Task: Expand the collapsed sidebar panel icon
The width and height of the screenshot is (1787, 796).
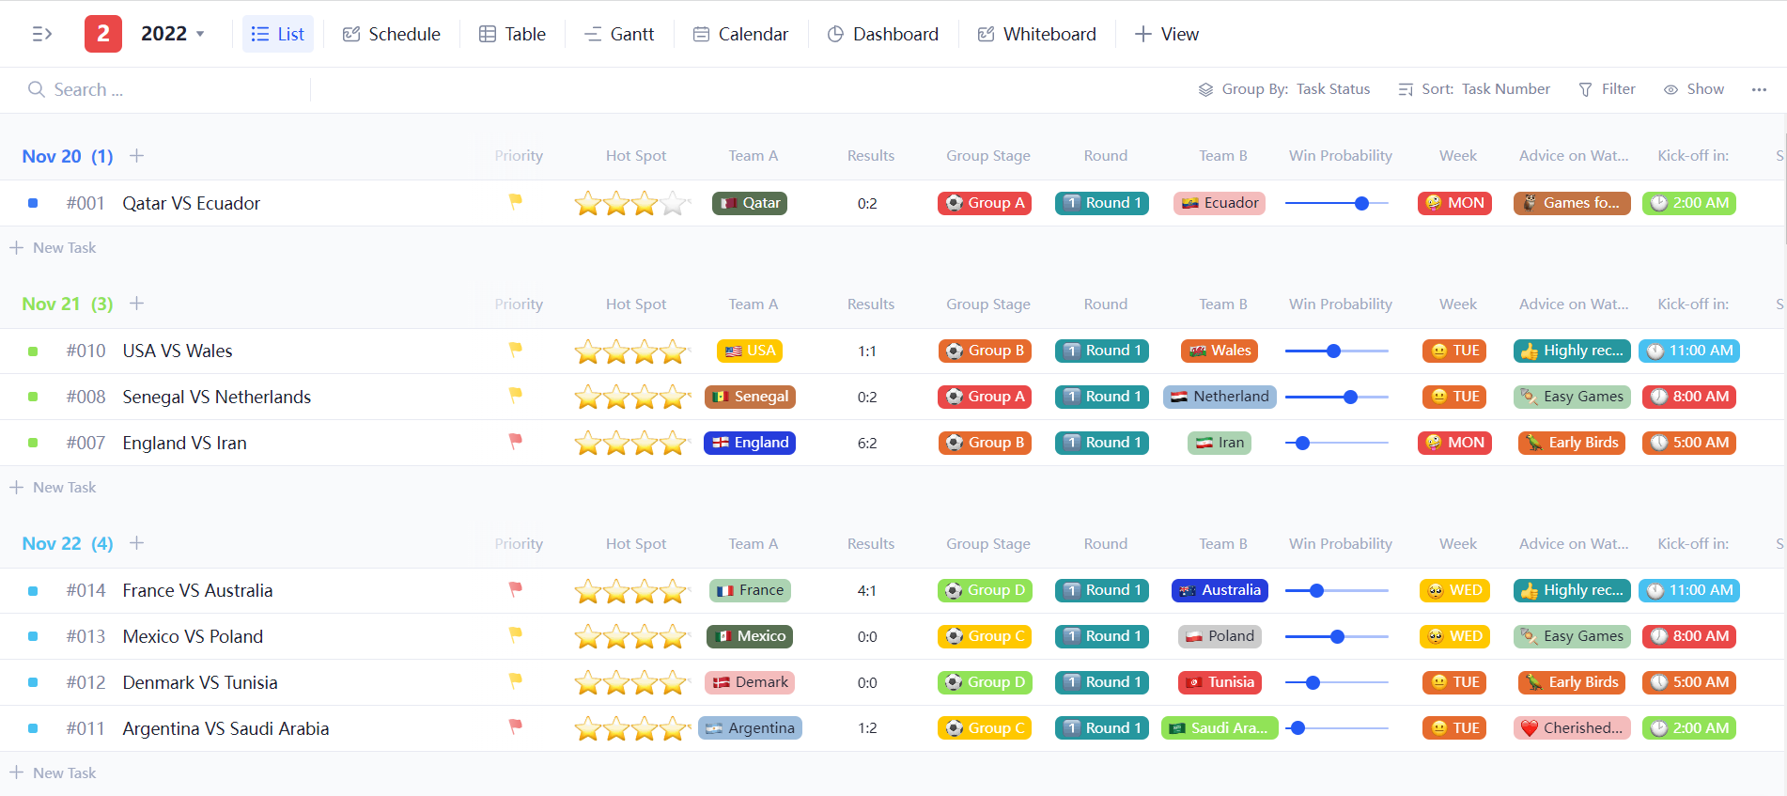Action: (41, 34)
